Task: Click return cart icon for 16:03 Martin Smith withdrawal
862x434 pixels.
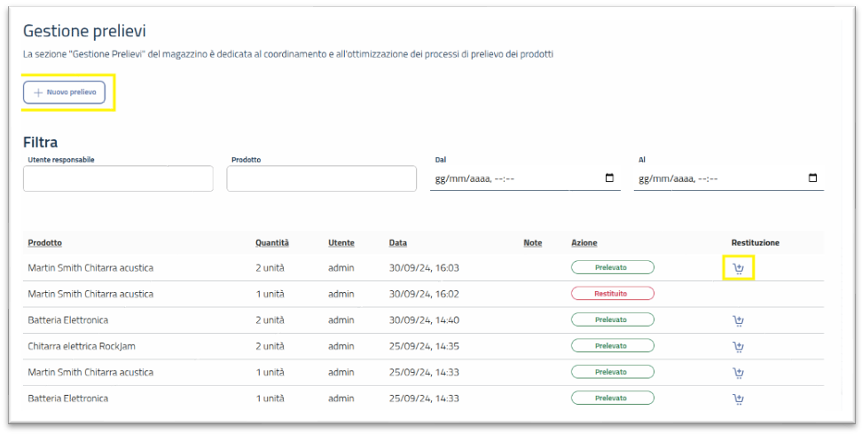Action: [738, 268]
